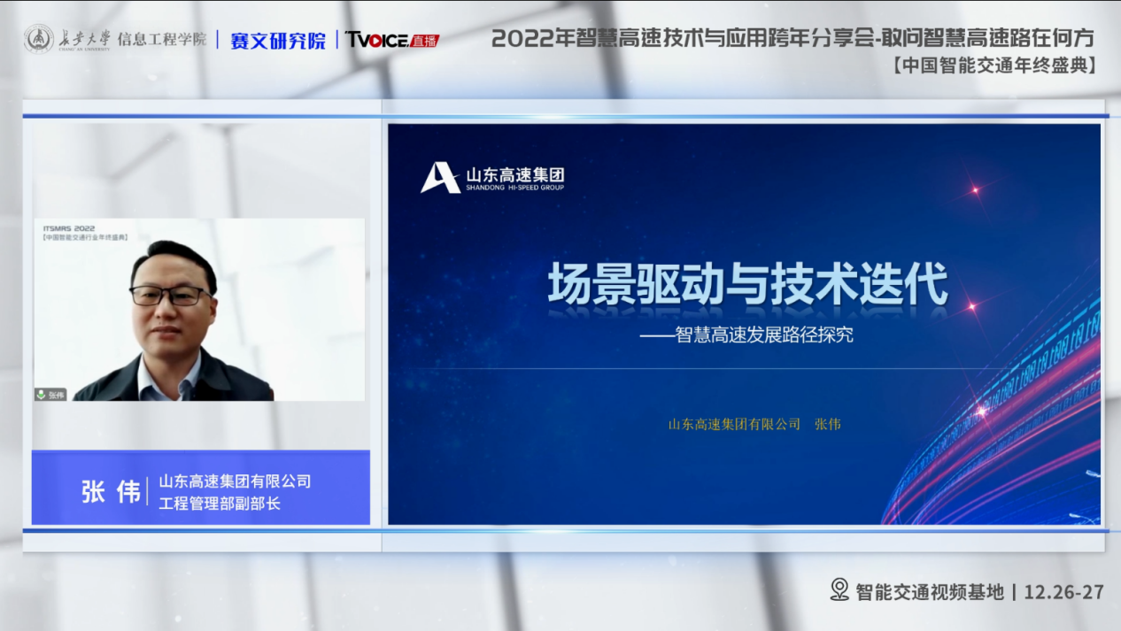Click the Chang'an University circular emblem
The width and height of the screenshot is (1121, 631).
coord(39,39)
